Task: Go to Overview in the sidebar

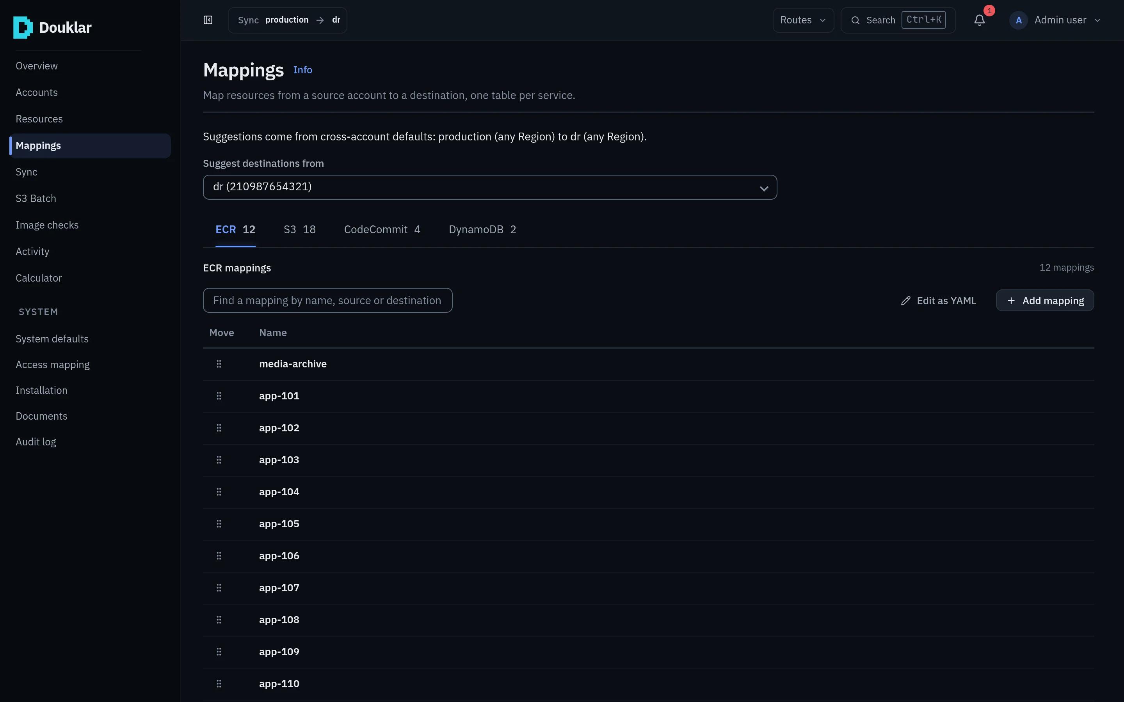Action: (x=90, y=66)
